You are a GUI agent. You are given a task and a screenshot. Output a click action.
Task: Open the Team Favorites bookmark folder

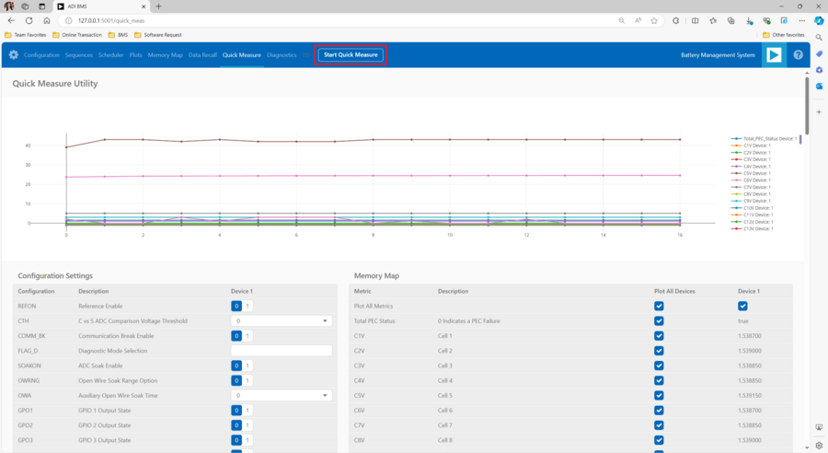pos(27,35)
